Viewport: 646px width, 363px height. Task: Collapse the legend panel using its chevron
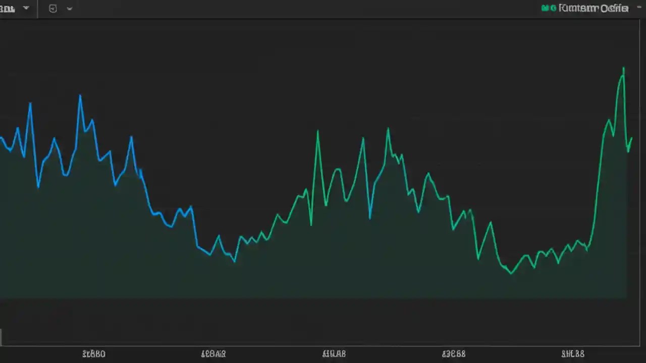tap(639, 8)
